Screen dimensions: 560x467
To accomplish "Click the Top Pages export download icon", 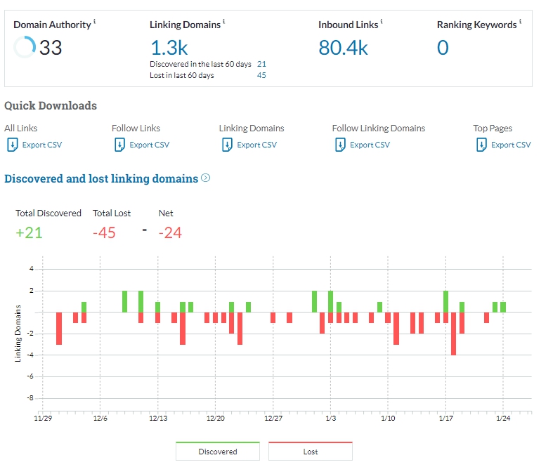I will 481,145.
